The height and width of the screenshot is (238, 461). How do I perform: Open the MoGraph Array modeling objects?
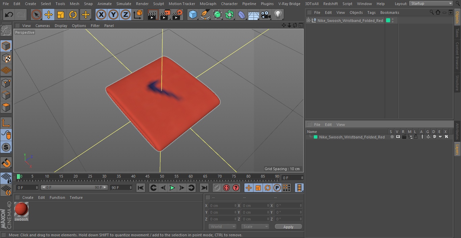pyautogui.click(x=229, y=15)
